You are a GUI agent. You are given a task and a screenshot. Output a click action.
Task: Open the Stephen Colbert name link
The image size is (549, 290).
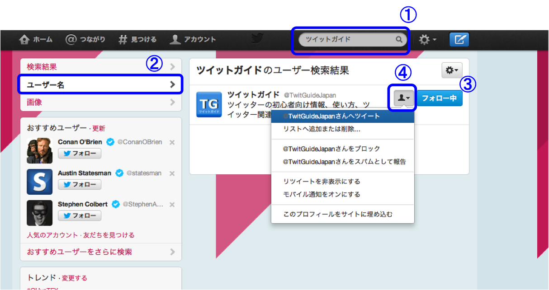point(83,204)
